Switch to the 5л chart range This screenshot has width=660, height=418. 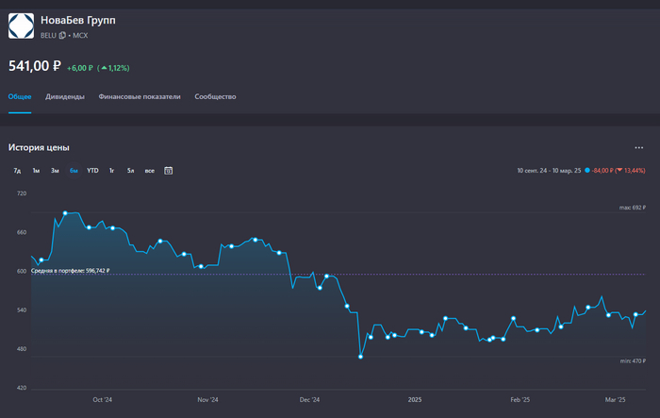[130, 171]
